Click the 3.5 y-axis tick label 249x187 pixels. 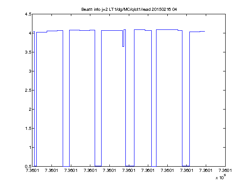(28, 52)
